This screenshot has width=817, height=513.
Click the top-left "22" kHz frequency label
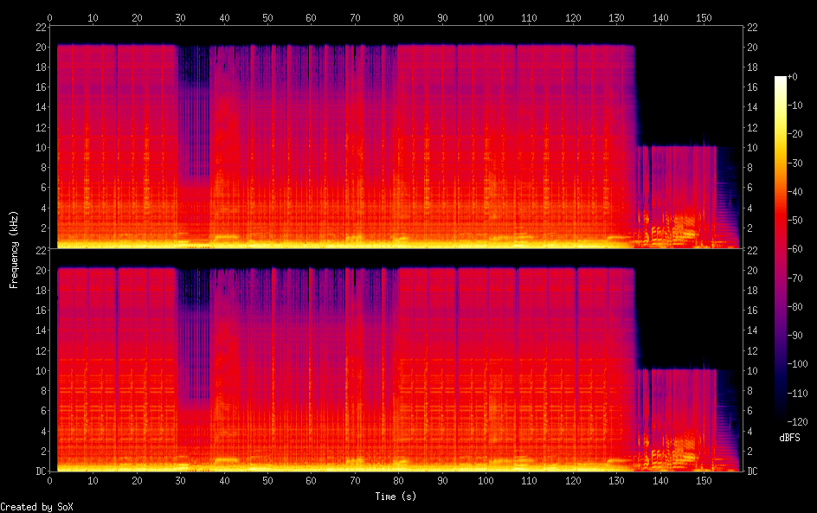[40, 27]
